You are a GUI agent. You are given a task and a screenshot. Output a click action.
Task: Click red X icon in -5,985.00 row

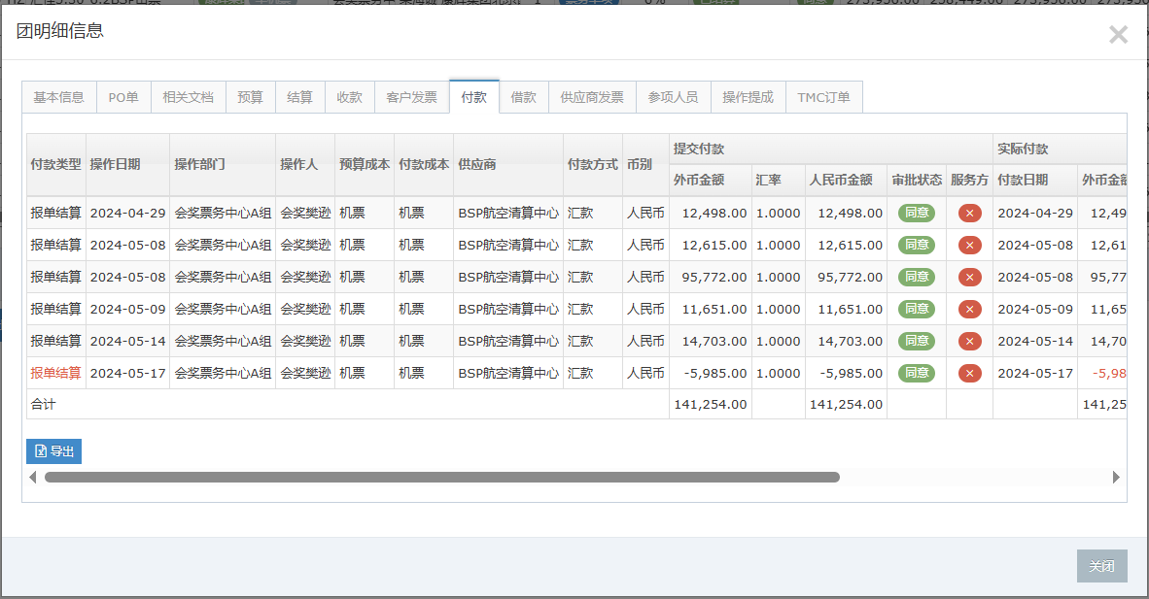coord(969,374)
